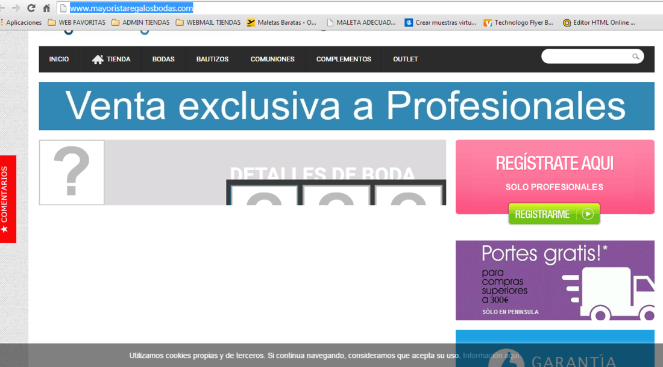Open WEBMAIL TIENDAS bookmark folder
Image resolution: width=663 pixels, height=367 pixels.
coord(208,22)
